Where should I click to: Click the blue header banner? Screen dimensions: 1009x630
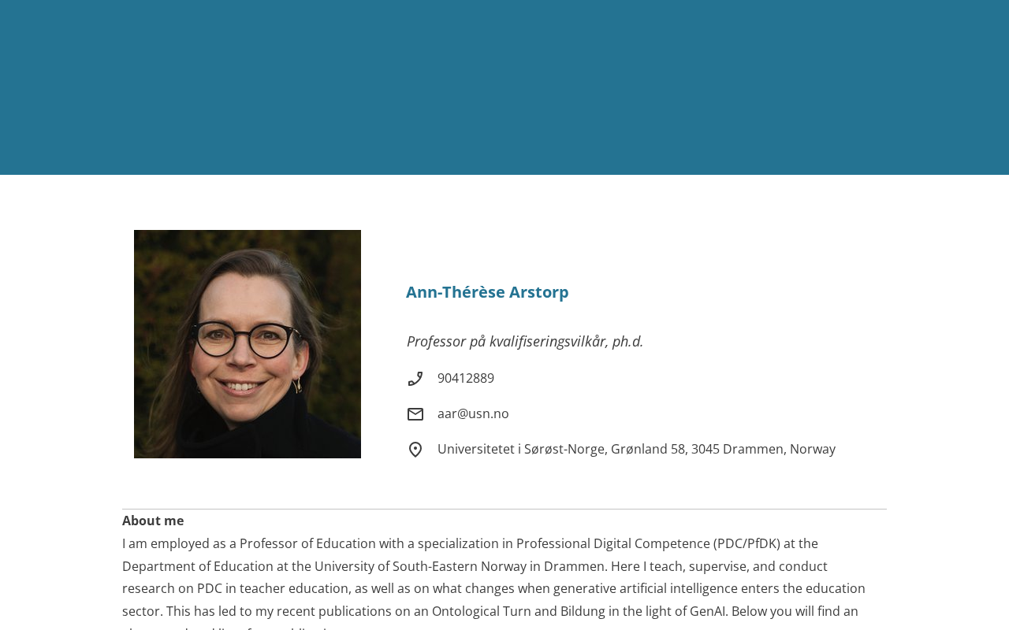(504, 87)
